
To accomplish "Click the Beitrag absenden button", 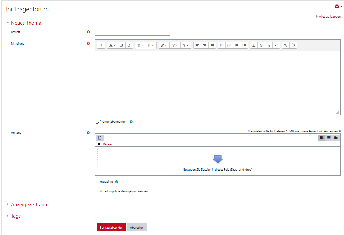I will pos(112,228).
